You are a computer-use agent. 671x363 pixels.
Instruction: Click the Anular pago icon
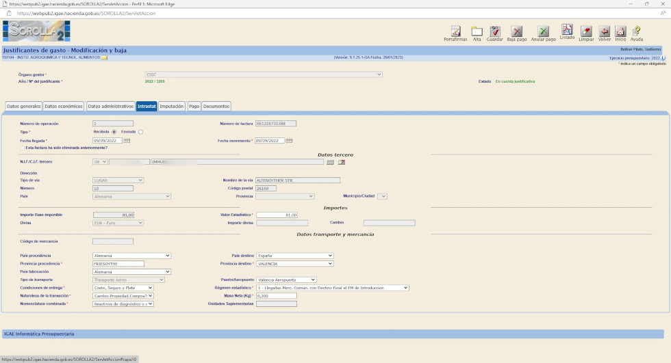click(x=543, y=31)
